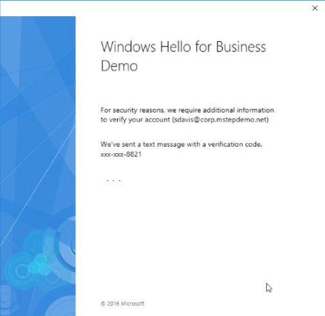
Task: Click the word "Demo" in the heading
Action: click(119, 66)
